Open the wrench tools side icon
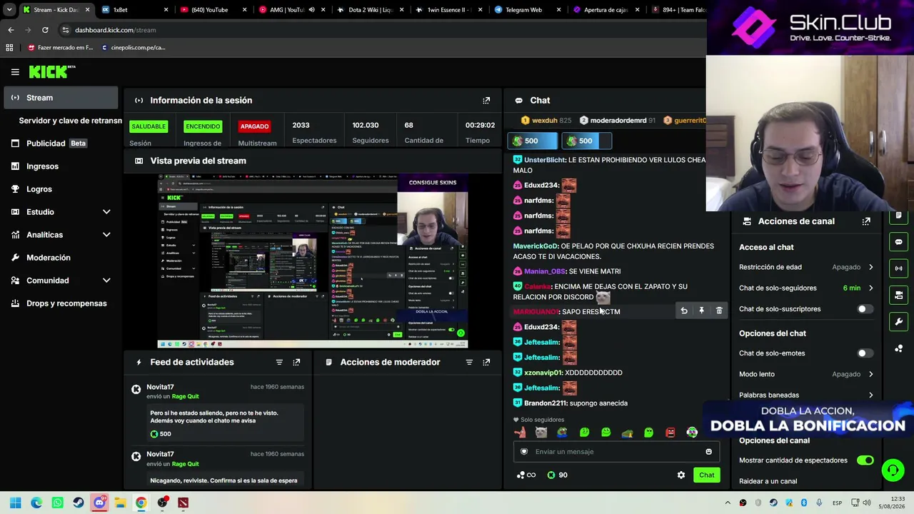Screen dimensions: 914x514 [899, 322]
